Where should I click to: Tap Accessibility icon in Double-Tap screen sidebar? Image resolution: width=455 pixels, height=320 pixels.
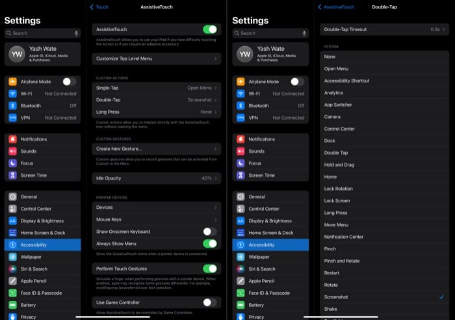click(x=240, y=245)
